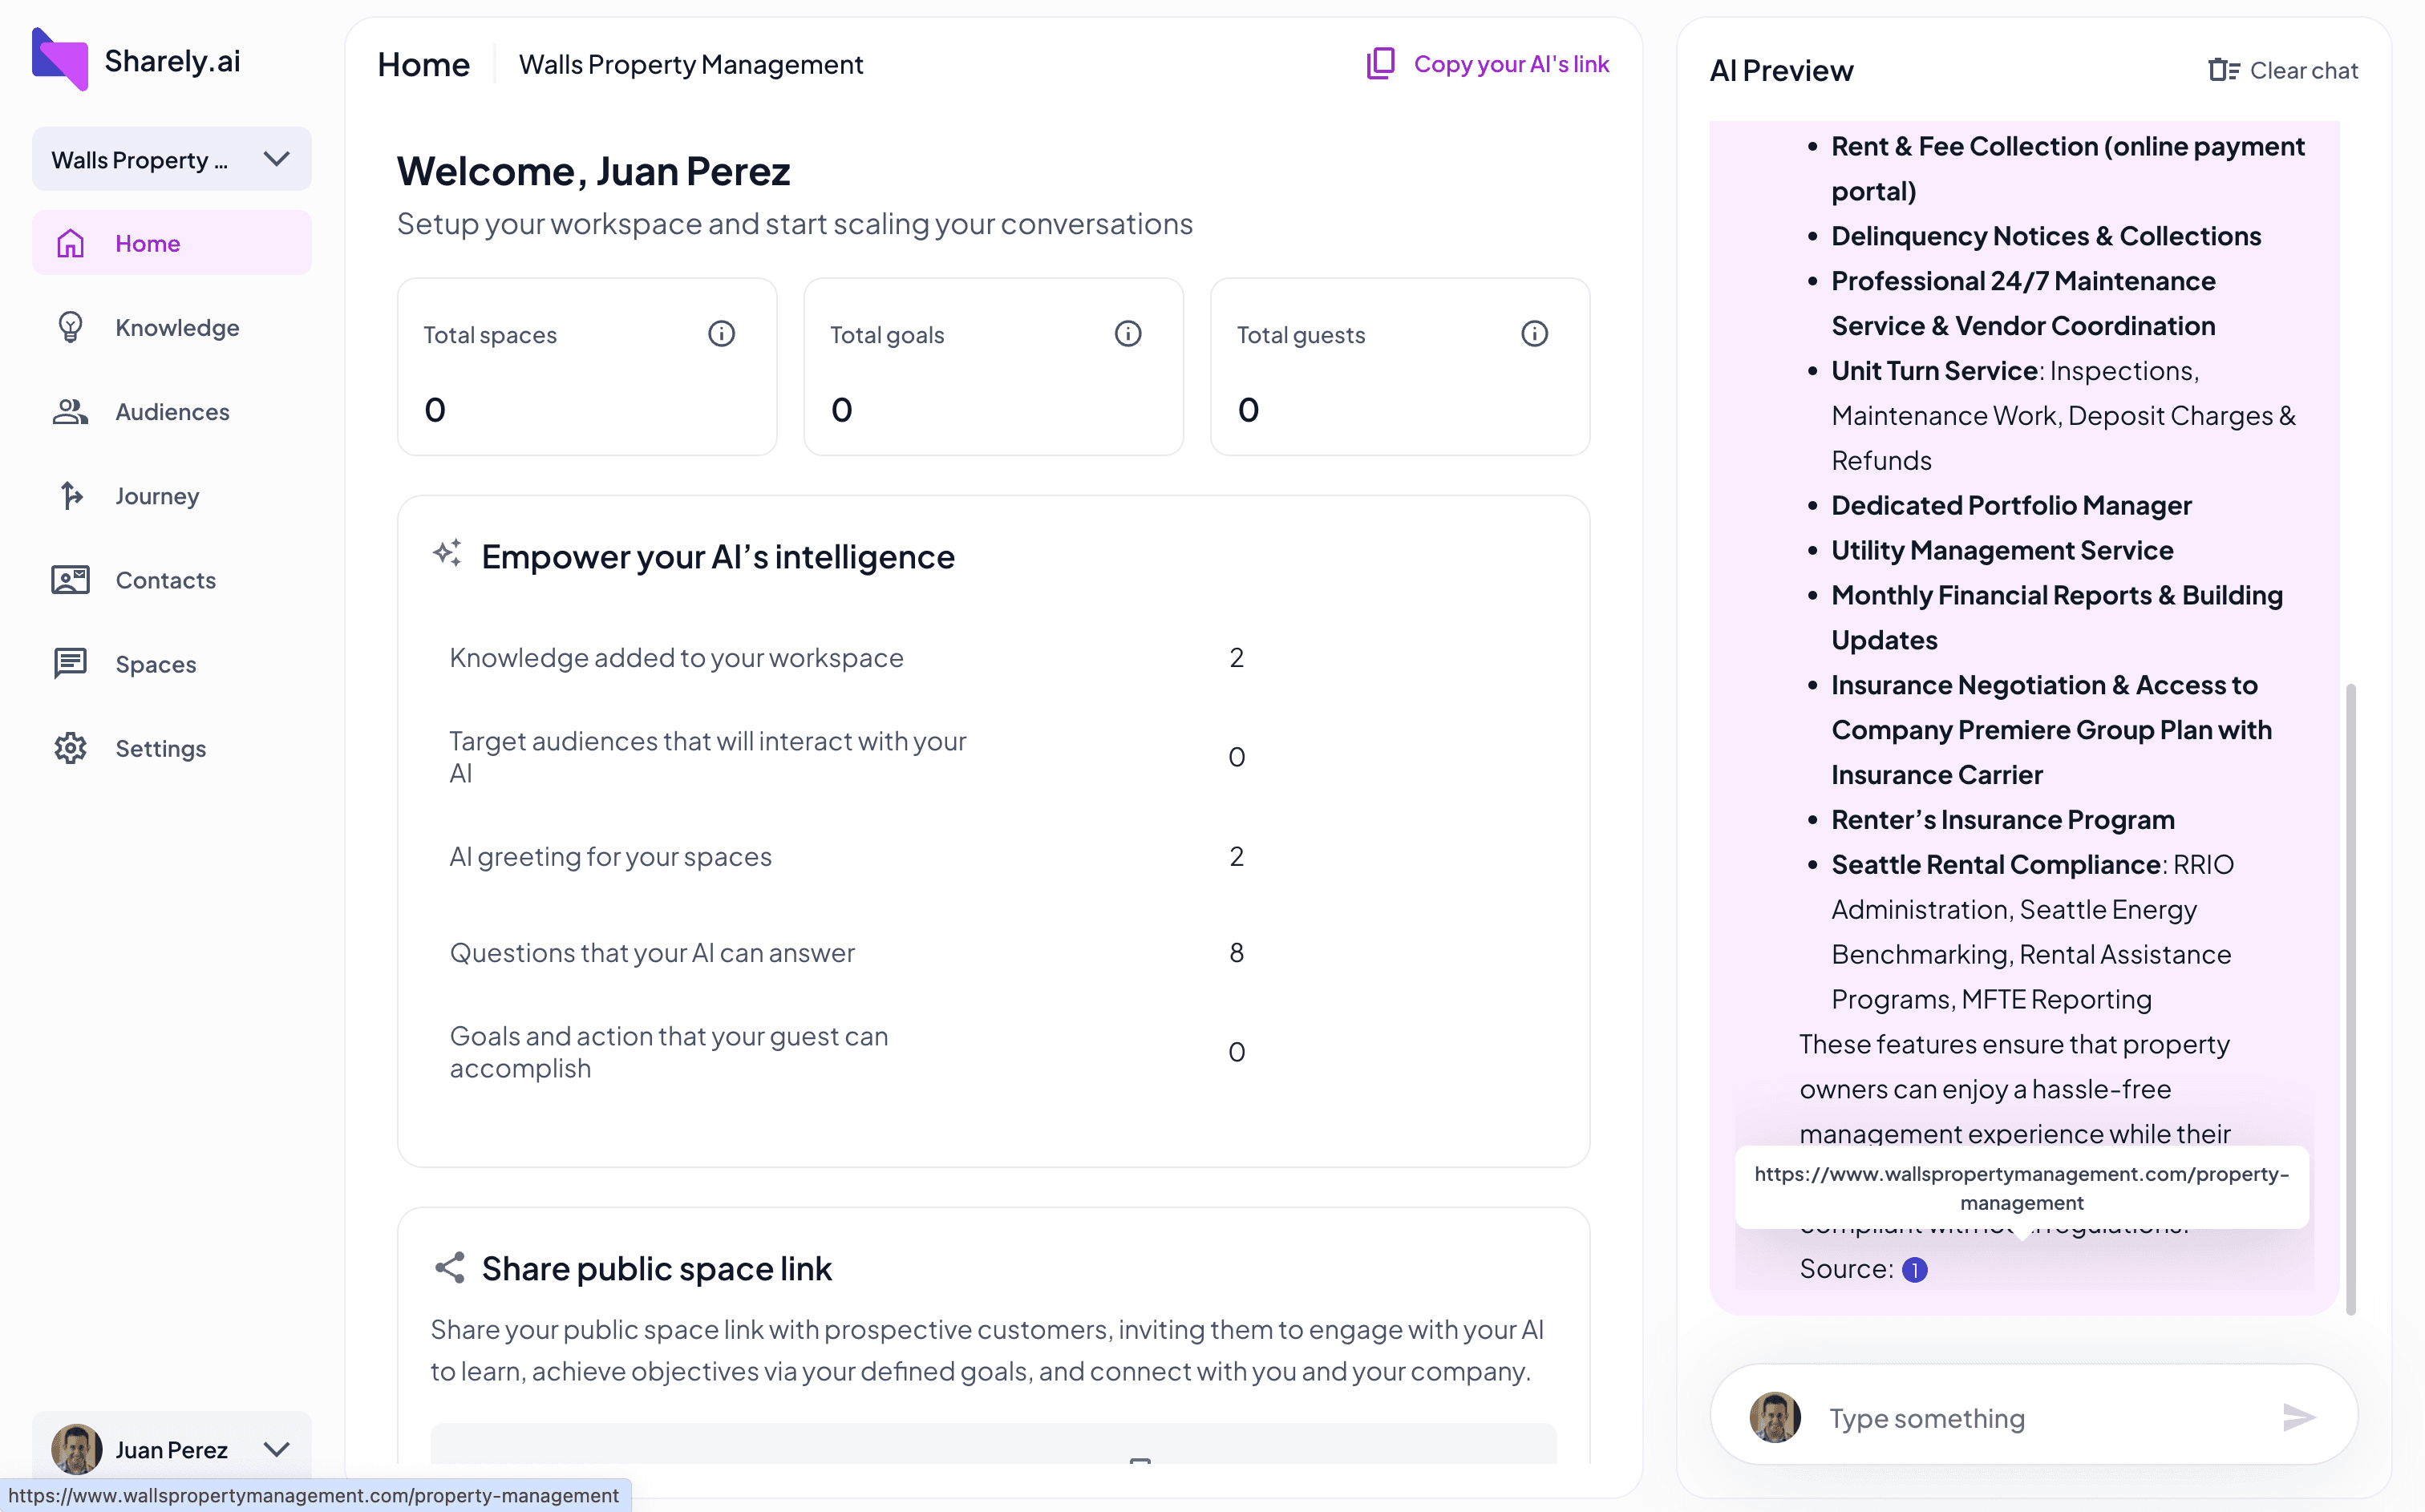Switch to the Spaces section

point(155,664)
